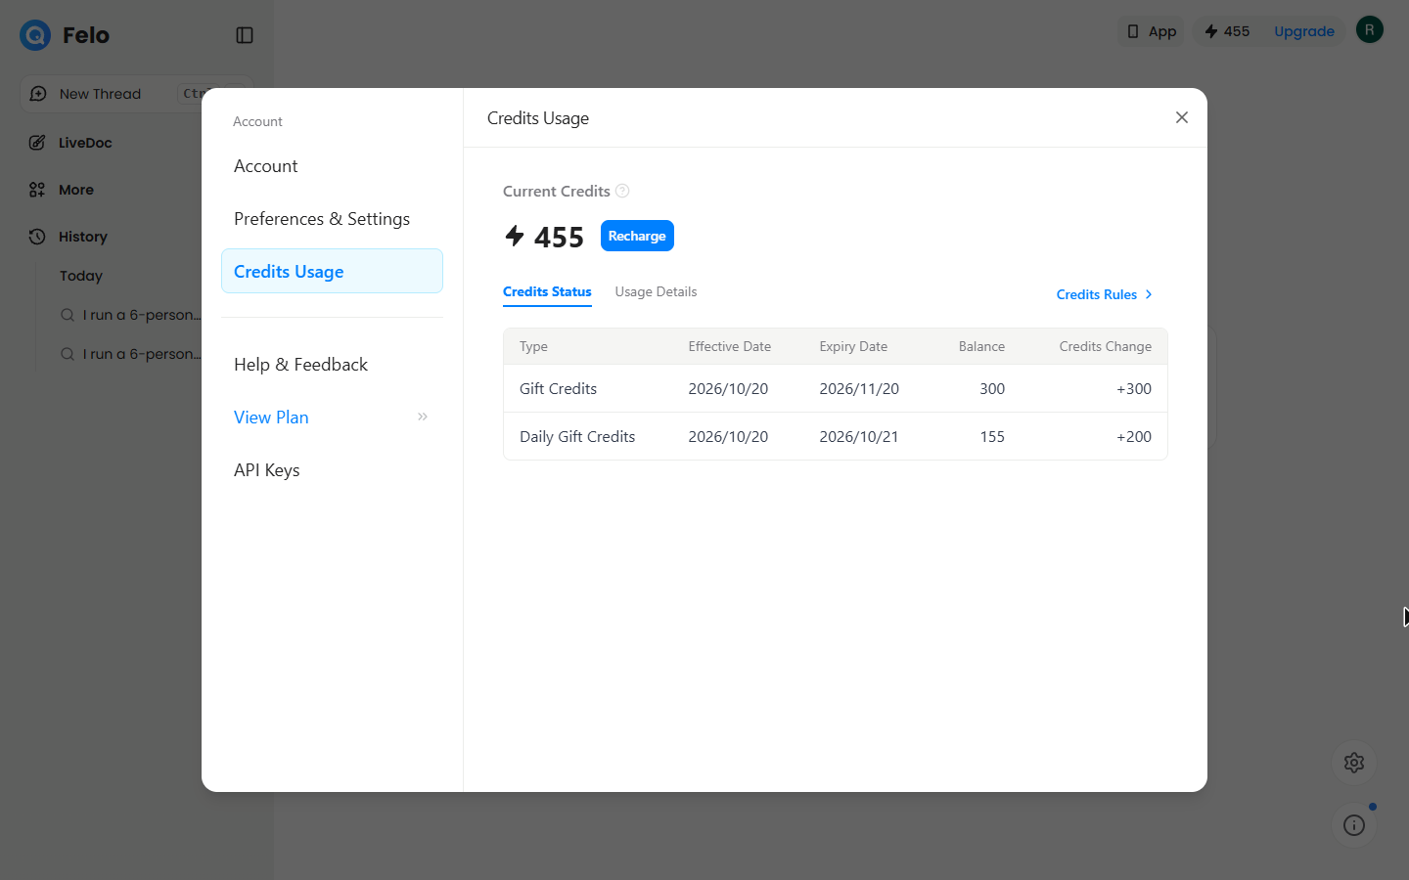1409x880 pixels.
Task: Click the info circle icon
Action: coord(1354,825)
